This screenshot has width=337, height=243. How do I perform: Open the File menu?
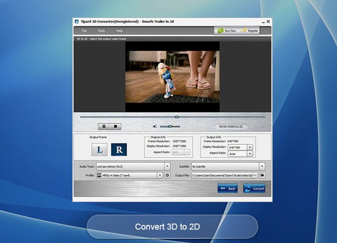(x=84, y=31)
